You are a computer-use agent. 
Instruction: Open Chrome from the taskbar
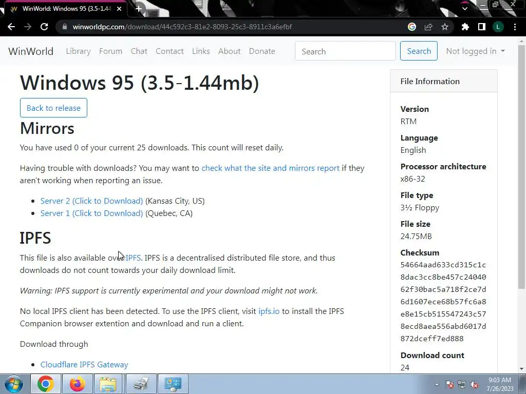pos(46,384)
